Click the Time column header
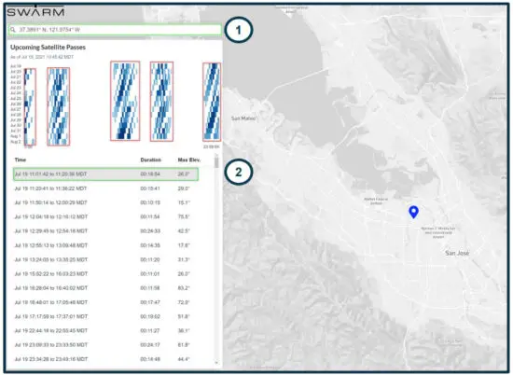The image size is (513, 375). click(21, 160)
